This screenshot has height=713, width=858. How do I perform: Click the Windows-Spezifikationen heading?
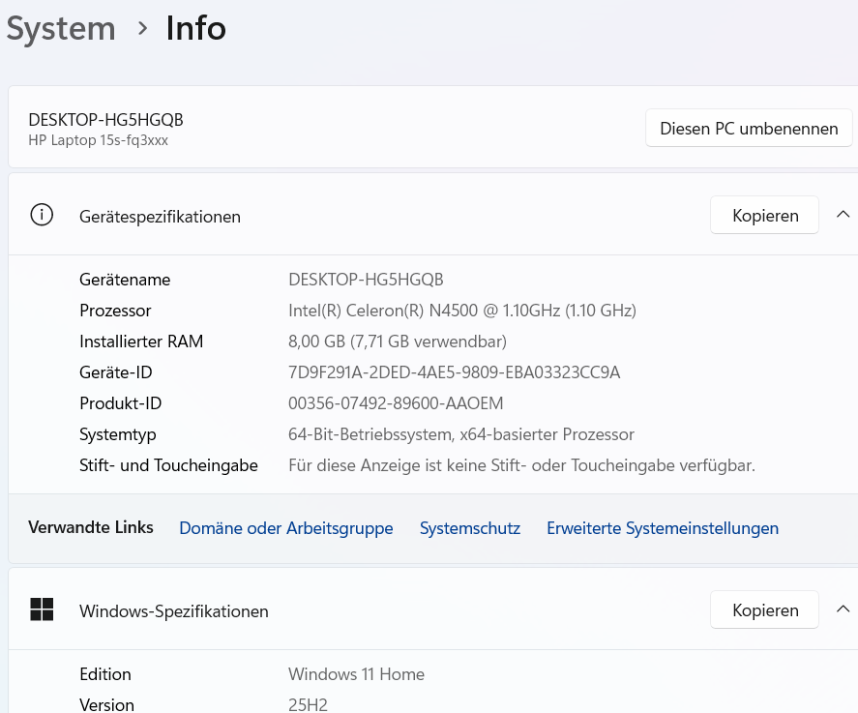pos(174,611)
